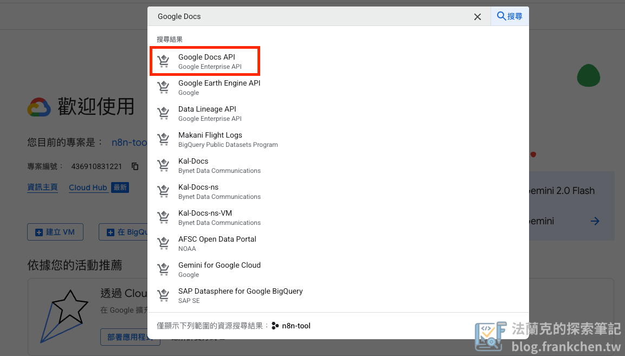Select Gemini for Google Cloud result
The image size is (625, 356).
point(338,269)
